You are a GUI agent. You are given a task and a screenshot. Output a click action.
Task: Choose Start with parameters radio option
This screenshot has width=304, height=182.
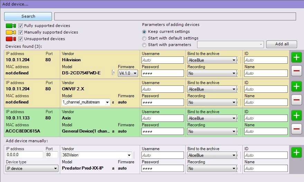pyautogui.click(x=144, y=45)
